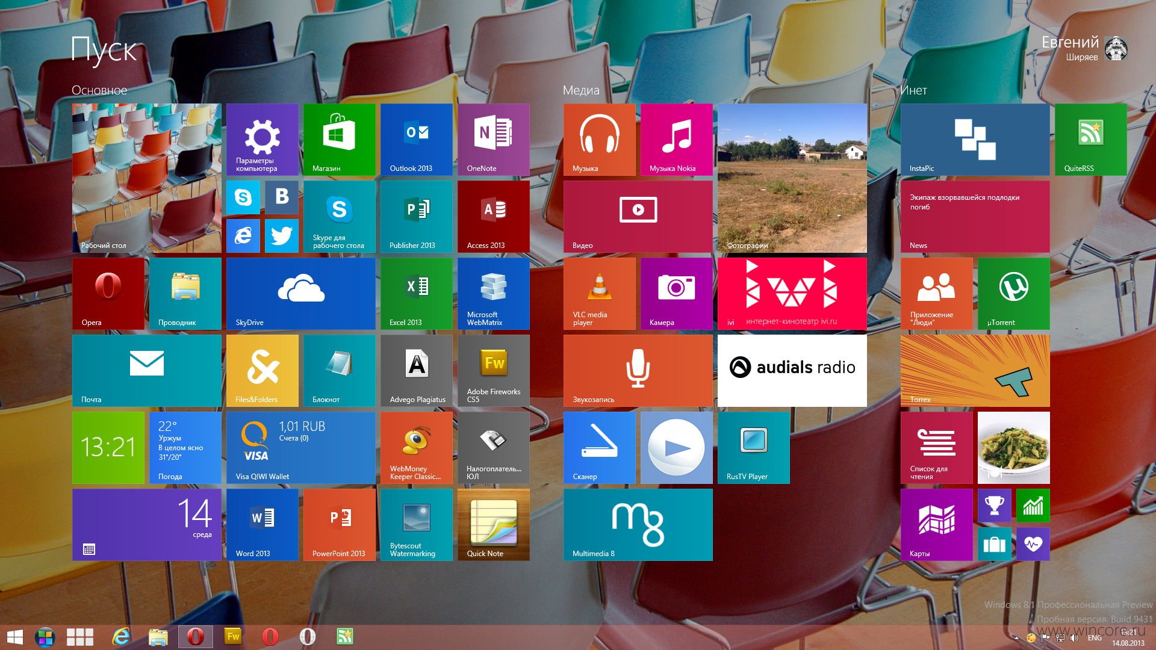Open the Карты maps tile
Image resolution: width=1156 pixels, height=650 pixels.
point(936,525)
